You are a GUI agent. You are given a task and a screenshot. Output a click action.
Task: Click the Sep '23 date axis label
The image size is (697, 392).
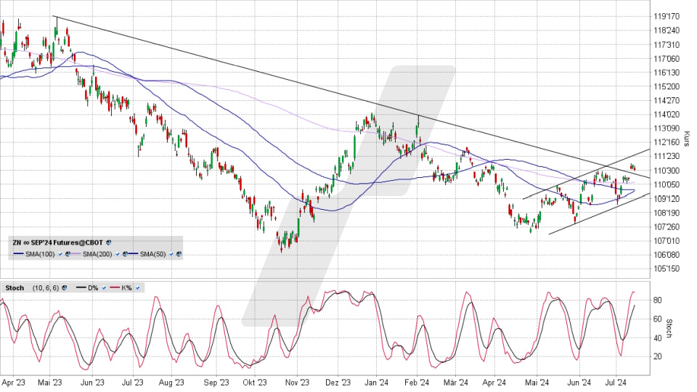tap(216, 383)
